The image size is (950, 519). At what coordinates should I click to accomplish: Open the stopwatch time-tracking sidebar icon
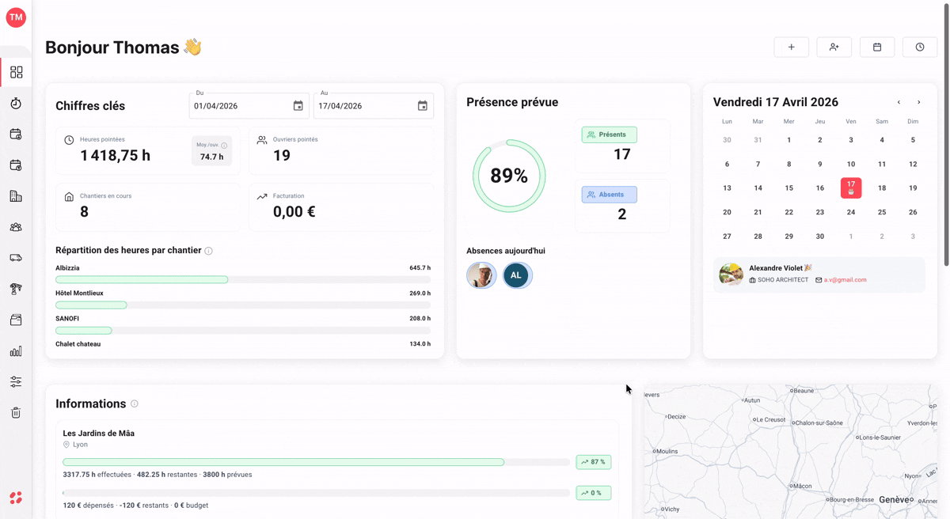coord(16,104)
